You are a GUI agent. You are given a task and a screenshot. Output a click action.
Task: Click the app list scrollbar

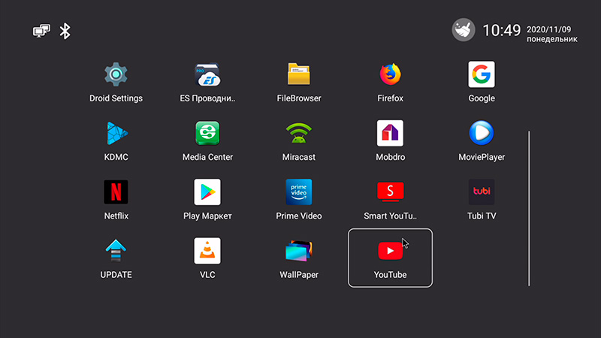pyautogui.click(x=529, y=208)
